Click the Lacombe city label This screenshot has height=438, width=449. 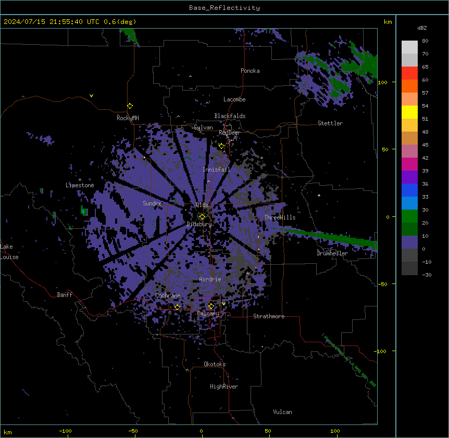[234, 99]
